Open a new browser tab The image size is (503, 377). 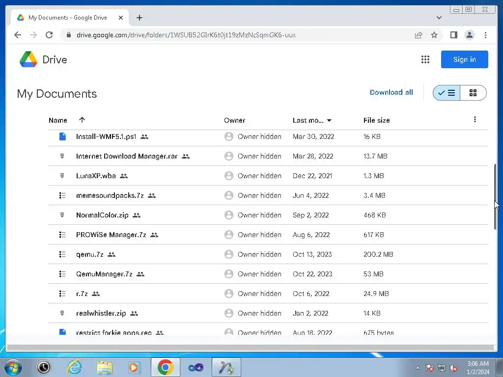pos(139,18)
